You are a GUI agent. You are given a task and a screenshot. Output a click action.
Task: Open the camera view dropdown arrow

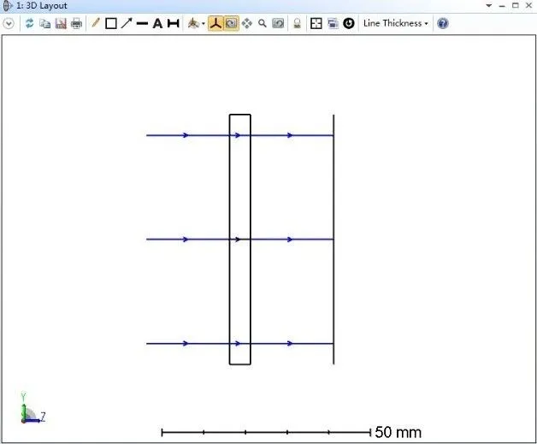tap(203, 24)
